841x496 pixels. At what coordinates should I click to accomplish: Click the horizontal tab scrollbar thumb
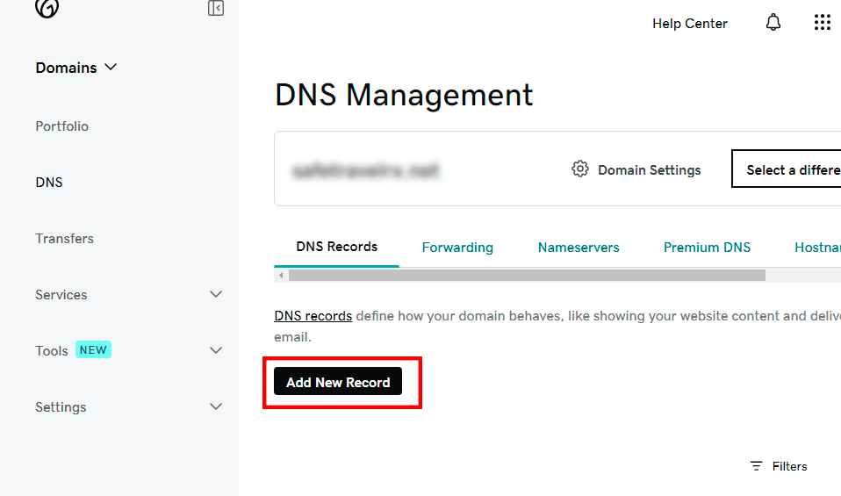click(527, 276)
